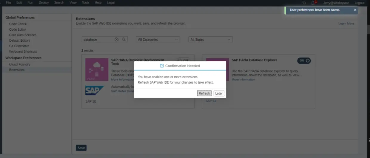370x158 pixels.
Task: Clear the database search text
Action: (117, 39)
